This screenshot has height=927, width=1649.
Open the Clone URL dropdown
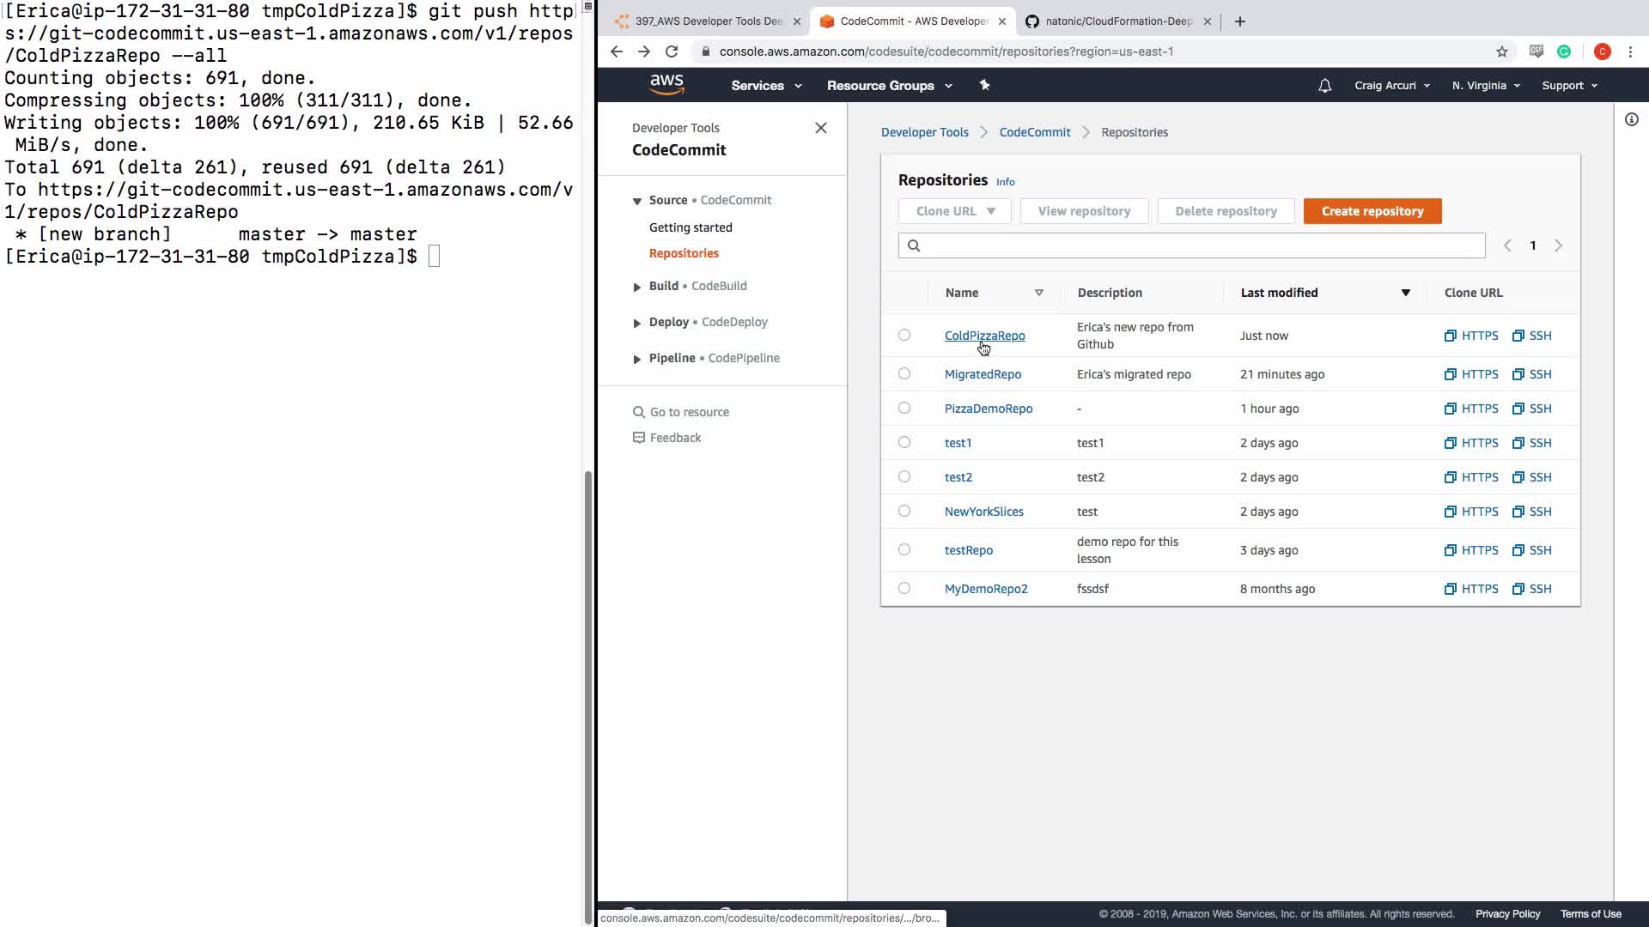click(954, 211)
